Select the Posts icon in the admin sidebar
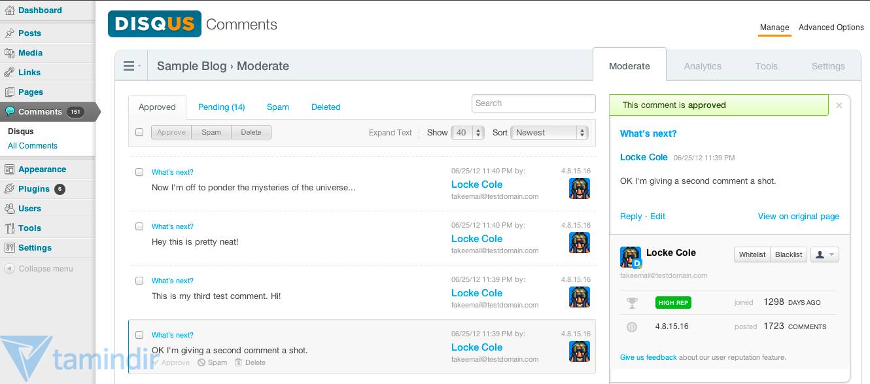Screen dimensions: 870x384 (x=10, y=33)
